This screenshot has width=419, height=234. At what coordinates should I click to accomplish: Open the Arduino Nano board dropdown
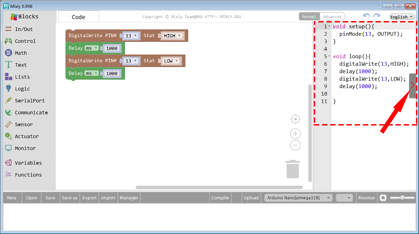pos(298,198)
